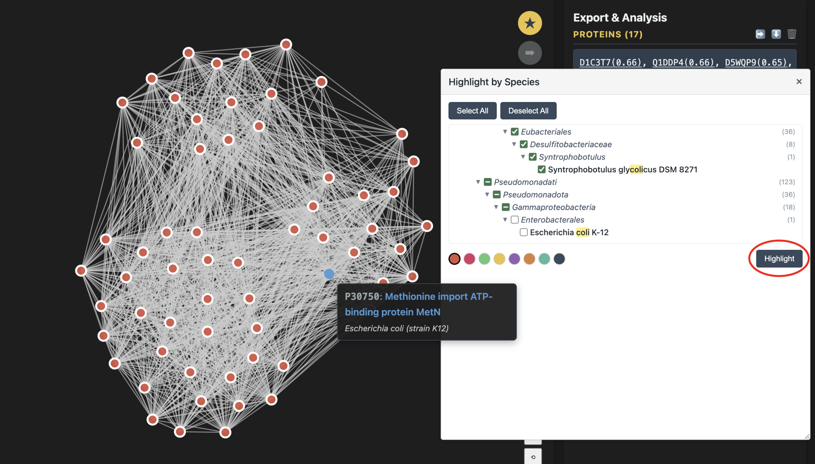
Task: Collapse the Enterobacterales tree node
Action: 505,220
